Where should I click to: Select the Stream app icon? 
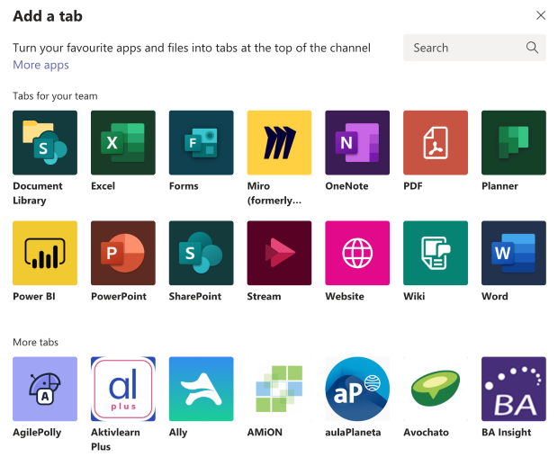click(x=279, y=253)
